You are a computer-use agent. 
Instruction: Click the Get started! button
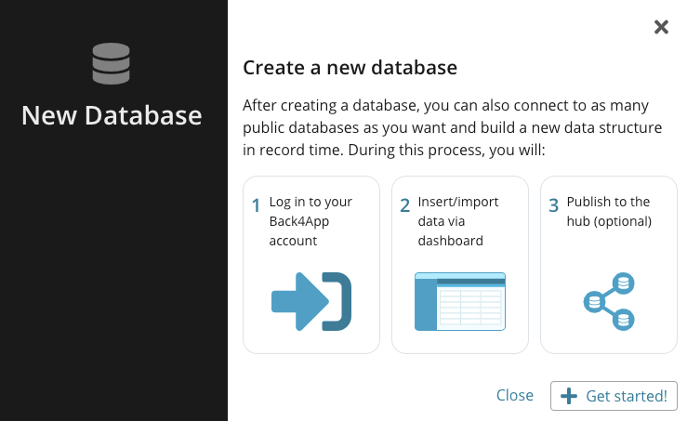pyautogui.click(x=614, y=396)
